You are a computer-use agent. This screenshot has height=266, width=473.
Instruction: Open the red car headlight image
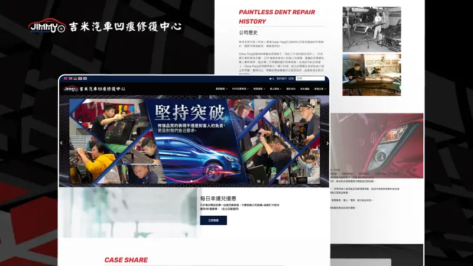[x=377, y=145]
